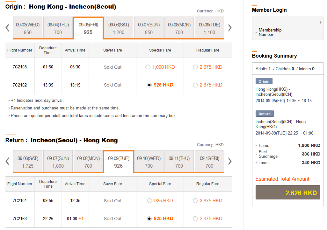Click previous dates arrow for Origin flights
327x230 pixels.
tap(7, 28)
